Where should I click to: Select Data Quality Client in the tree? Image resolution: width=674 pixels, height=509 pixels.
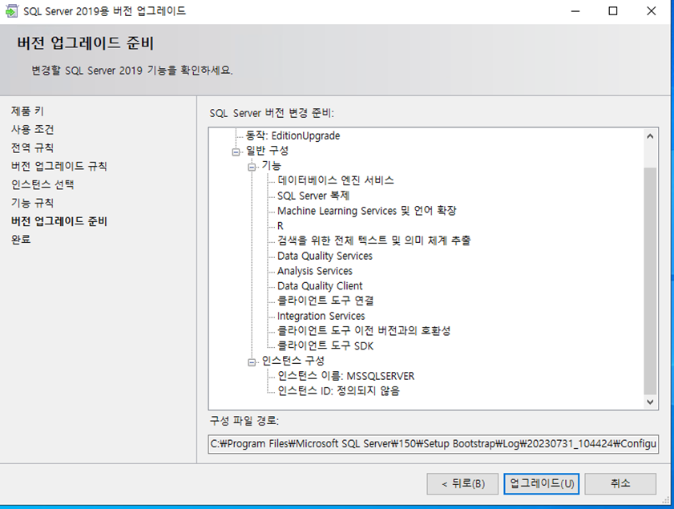click(x=320, y=286)
